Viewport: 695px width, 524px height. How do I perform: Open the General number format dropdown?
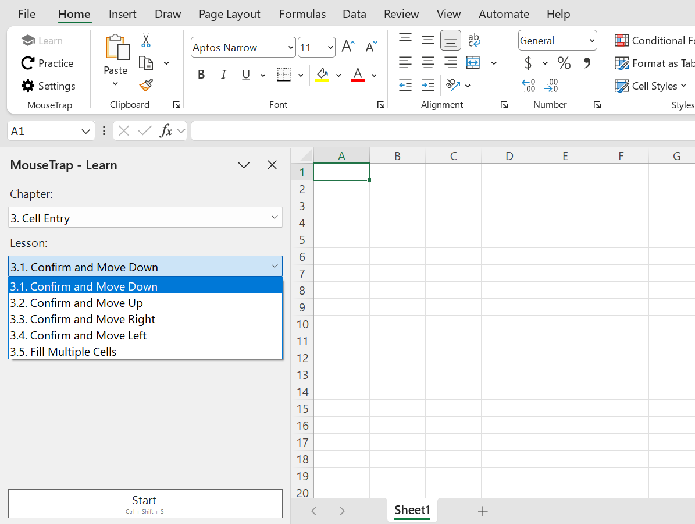[557, 40]
